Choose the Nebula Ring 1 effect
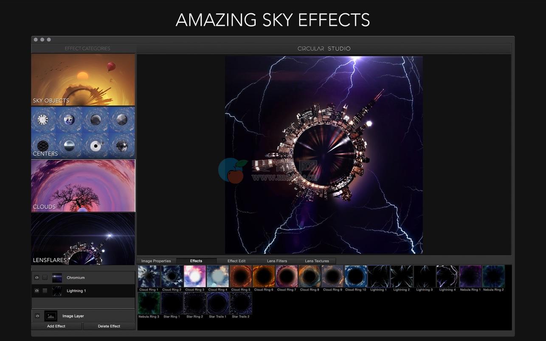 470,277
